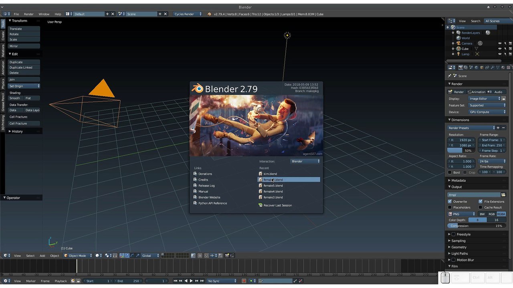Image resolution: width=513 pixels, height=288 pixels.
Task: Click the auto keyframe record button
Action: 244,281
